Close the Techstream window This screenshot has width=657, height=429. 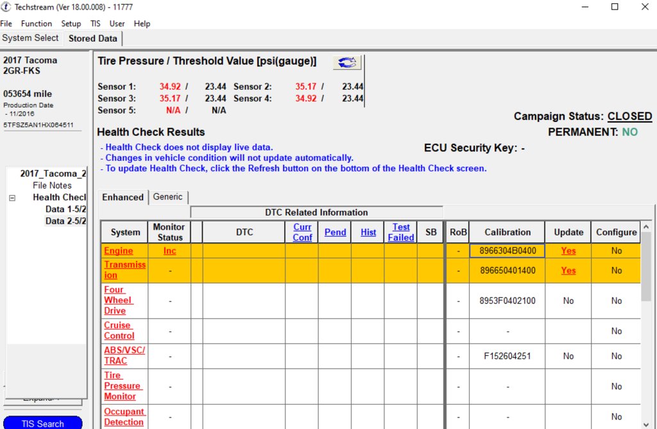tap(645, 6)
